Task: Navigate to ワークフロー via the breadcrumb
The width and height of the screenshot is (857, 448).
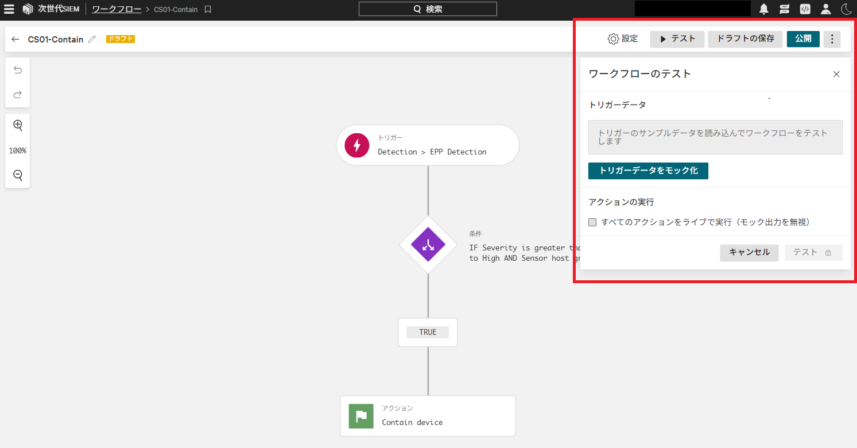Action: coord(115,9)
